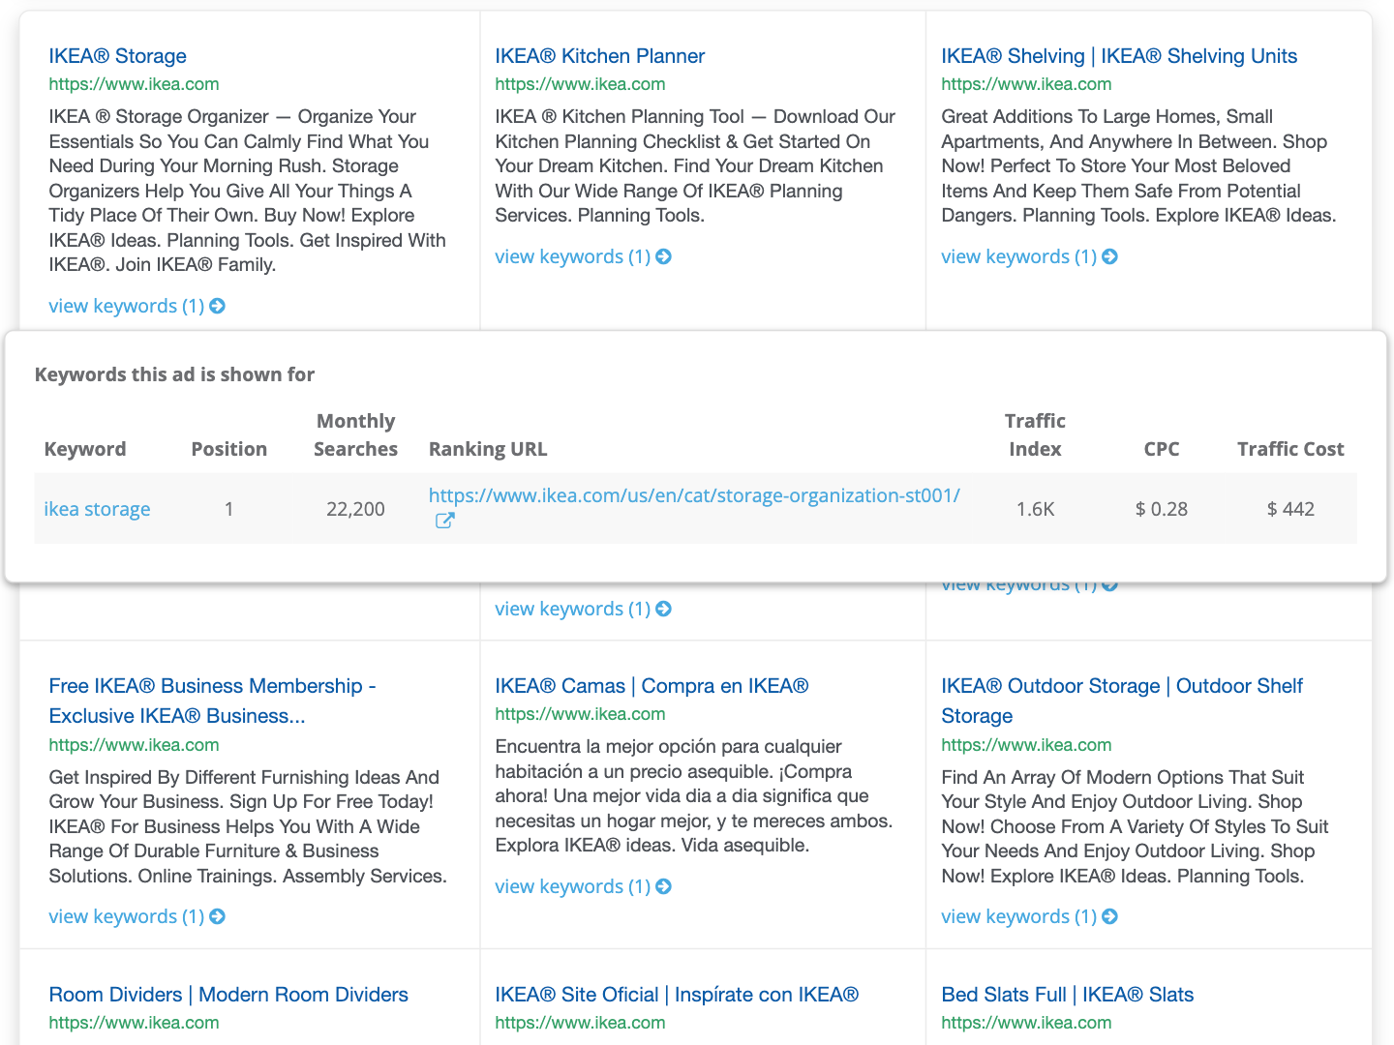Click ikea.com URL under IKEA® Shelving ad

pos(1026,84)
